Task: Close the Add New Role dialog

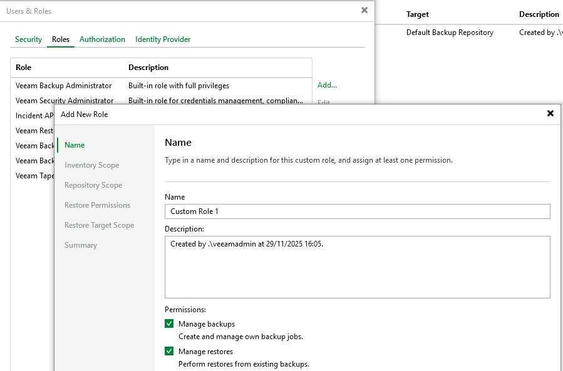Action: pyautogui.click(x=550, y=113)
